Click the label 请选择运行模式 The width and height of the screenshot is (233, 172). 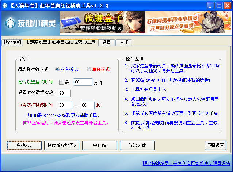33,69
